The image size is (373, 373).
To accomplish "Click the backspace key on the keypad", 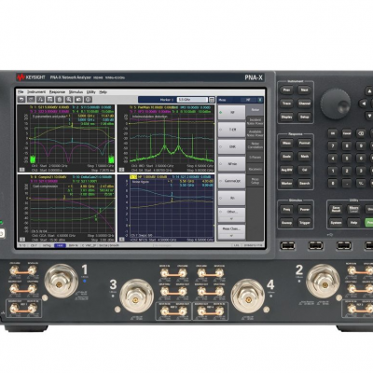I will 361,133.
